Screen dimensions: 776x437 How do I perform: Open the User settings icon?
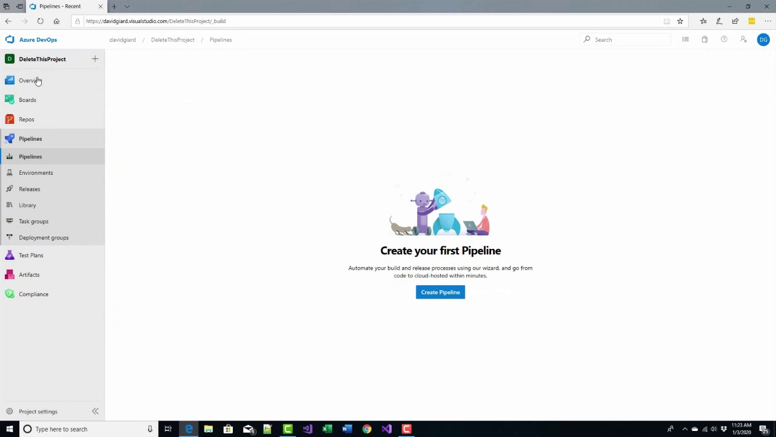pos(743,39)
